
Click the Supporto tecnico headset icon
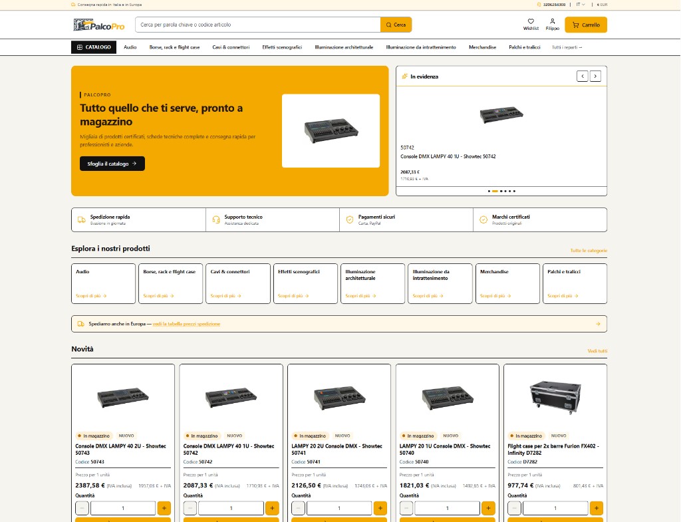(x=216, y=219)
